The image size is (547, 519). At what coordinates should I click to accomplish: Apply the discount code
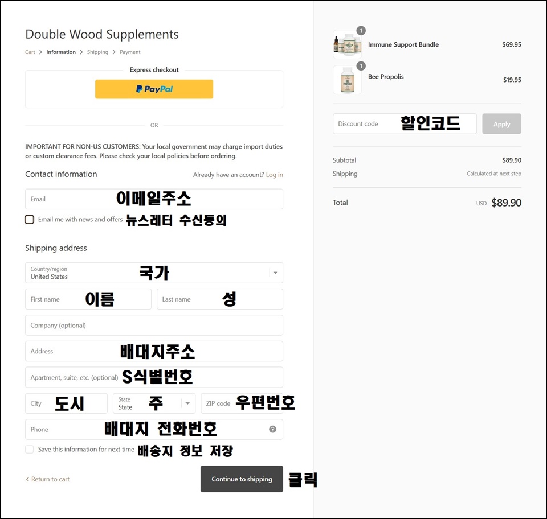click(501, 123)
